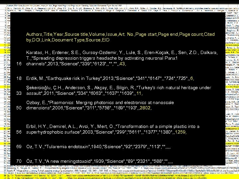Click the author name 'Ozbay, E.'
239x179 pixels.
[x=37, y=102]
